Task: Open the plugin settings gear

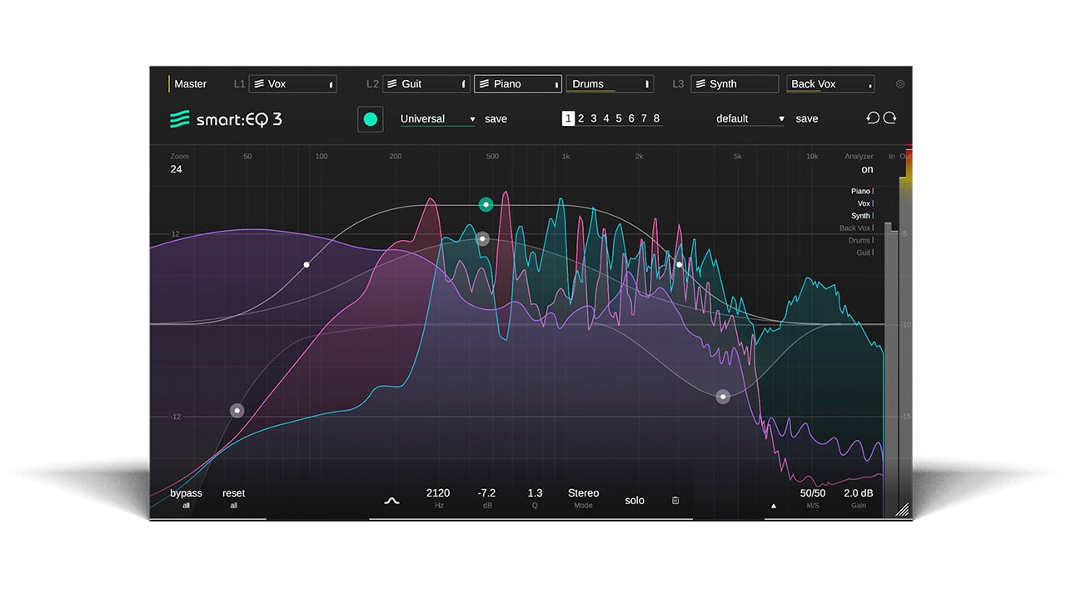Action: pyautogui.click(x=899, y=83)
